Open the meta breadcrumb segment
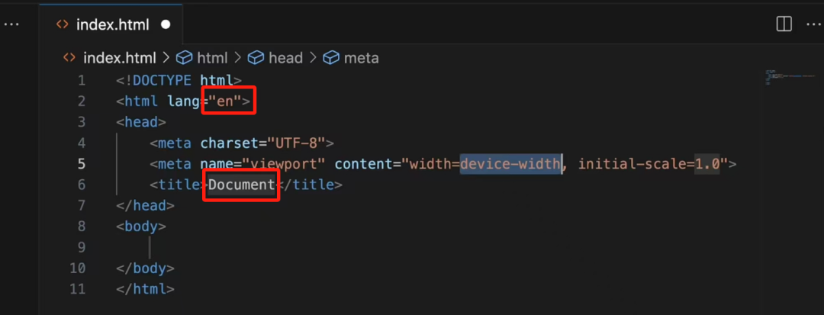The height and width of the screenshot is (315, 824). point(361,58)
